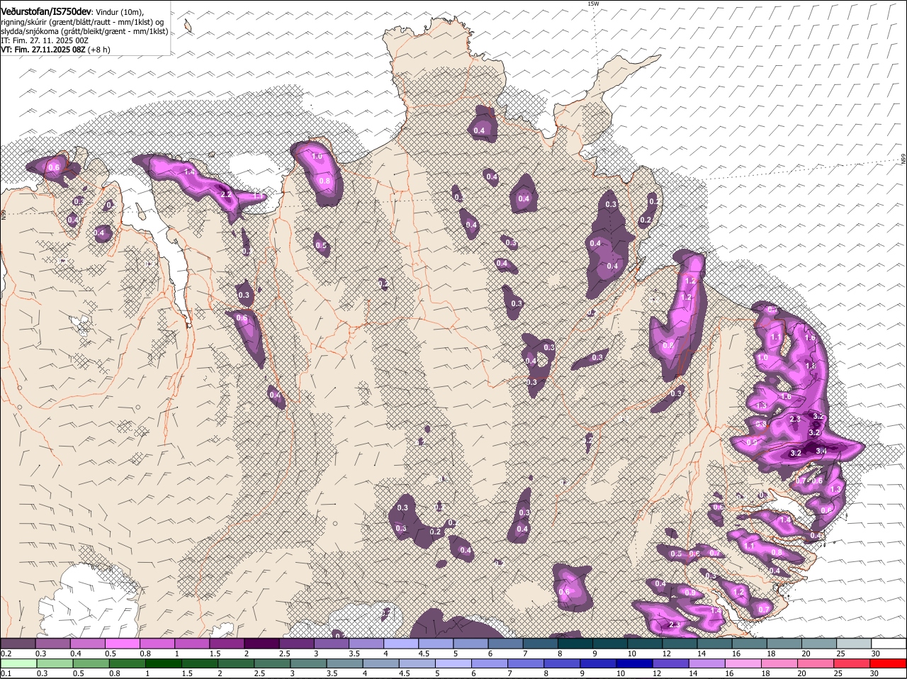Select the bright pink 0.5 swatch in top legend
The height and width of the screenshot is (679, 907).
(122, 644)
